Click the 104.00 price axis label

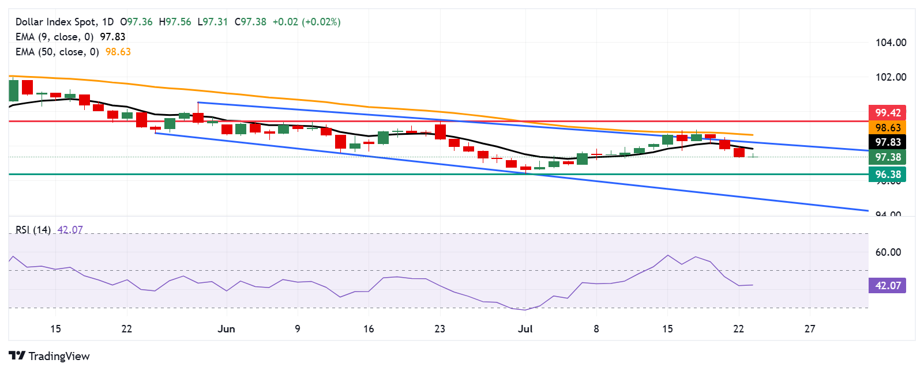pyautogui.click(x=891, y=43)
